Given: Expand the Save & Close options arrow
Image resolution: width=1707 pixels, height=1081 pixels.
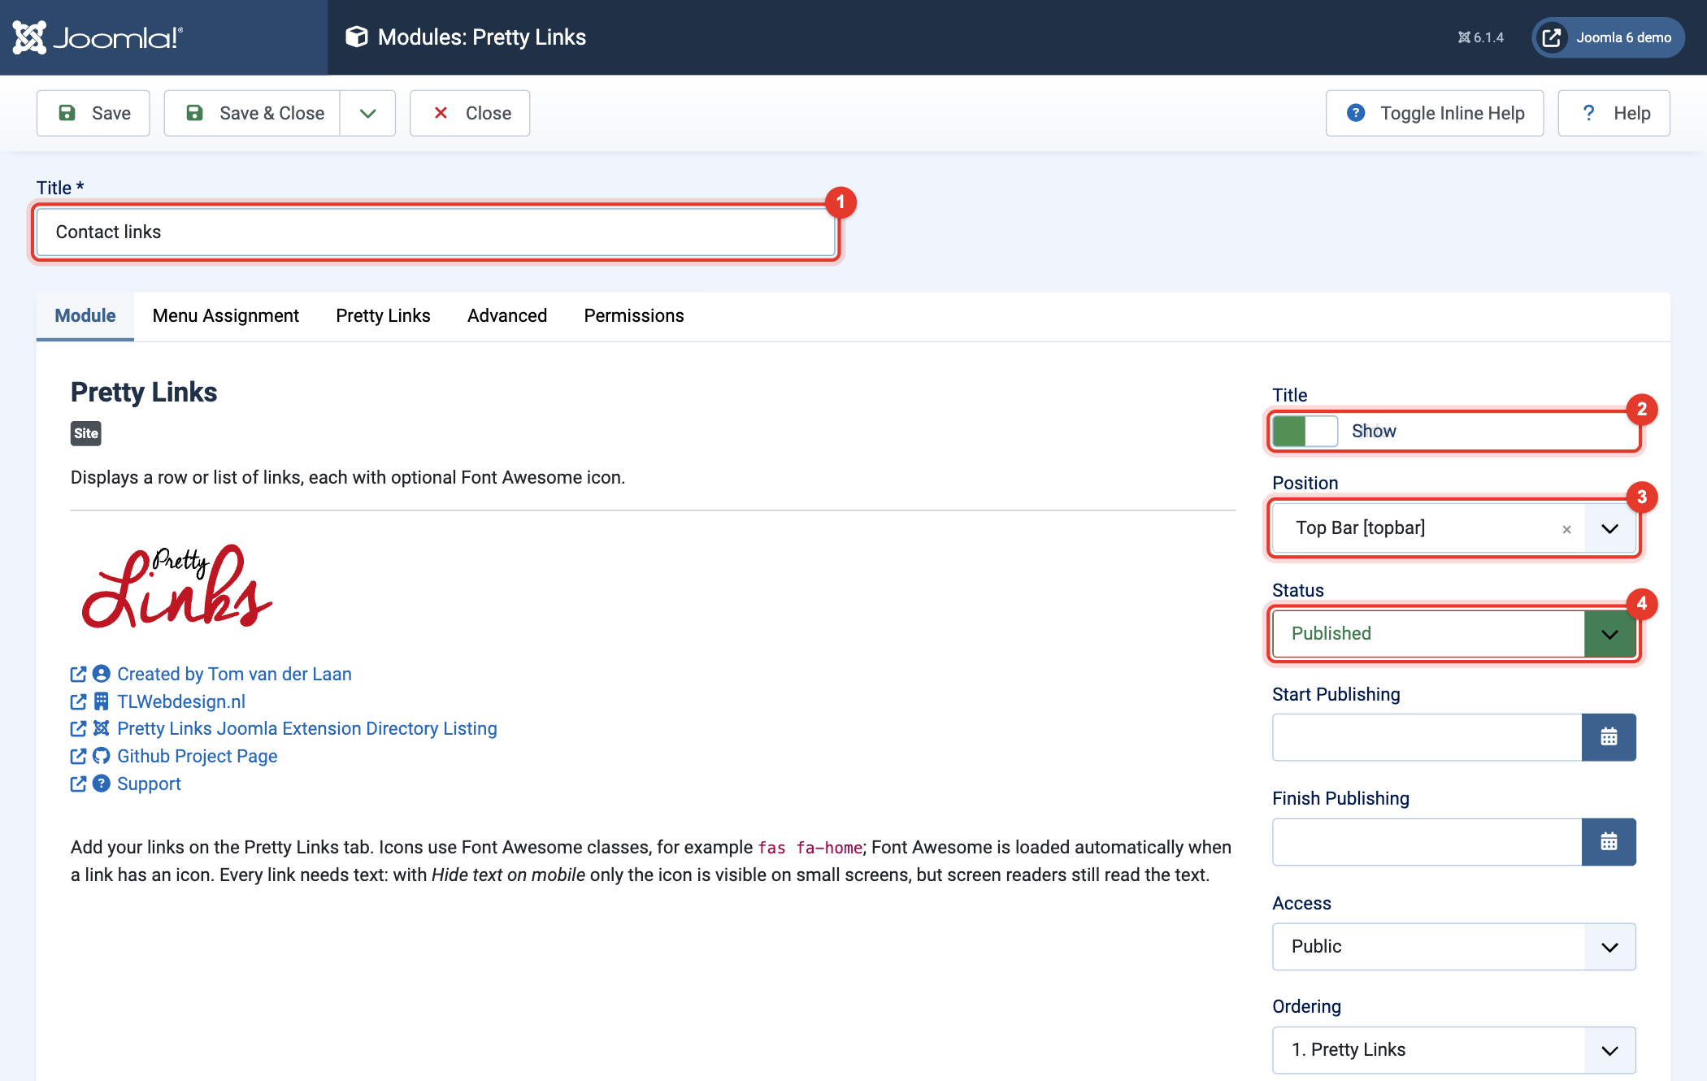Looking at the screenshot, I should (367, 113).
